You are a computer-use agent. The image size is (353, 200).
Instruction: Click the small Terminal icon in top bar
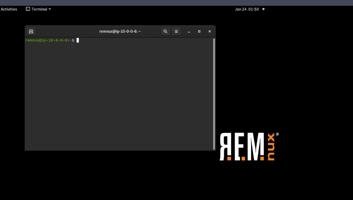[x=28, y=9]
